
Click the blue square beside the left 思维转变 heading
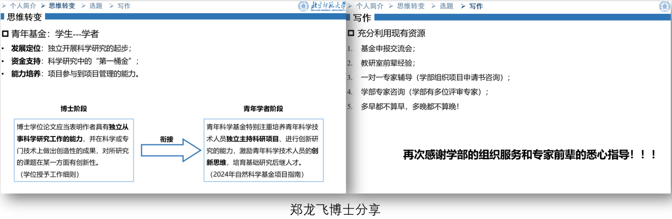pyautogui.click(x=3, y=17)
